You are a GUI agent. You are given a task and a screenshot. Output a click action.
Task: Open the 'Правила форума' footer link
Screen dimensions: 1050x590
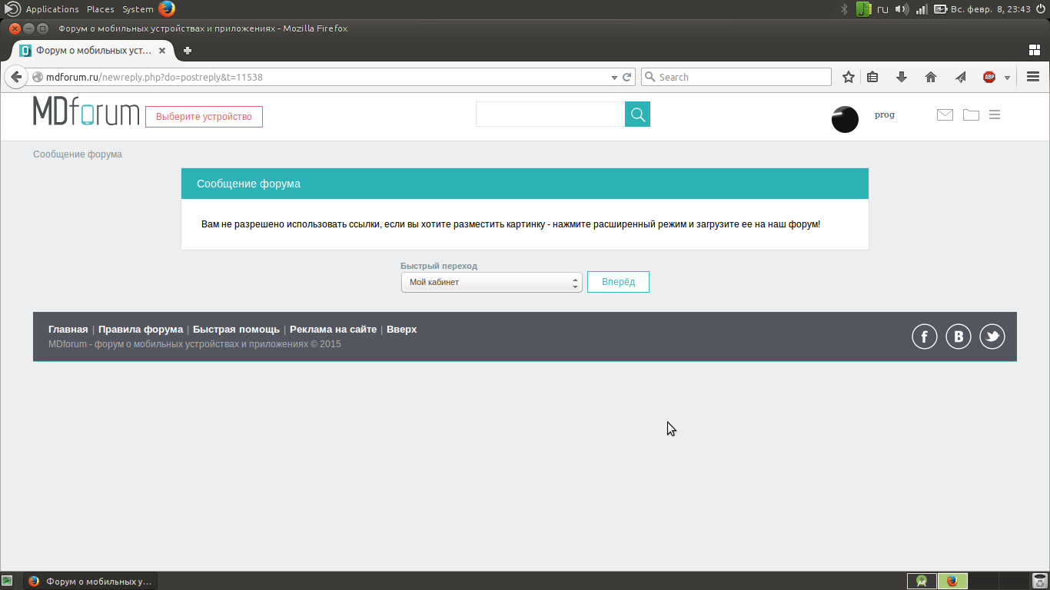coord(141,330)
